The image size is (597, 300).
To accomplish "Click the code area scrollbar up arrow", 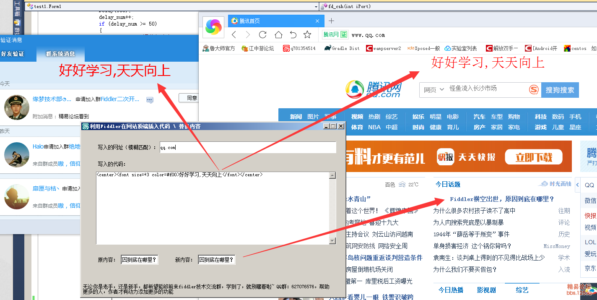I will tap(332, 175).
